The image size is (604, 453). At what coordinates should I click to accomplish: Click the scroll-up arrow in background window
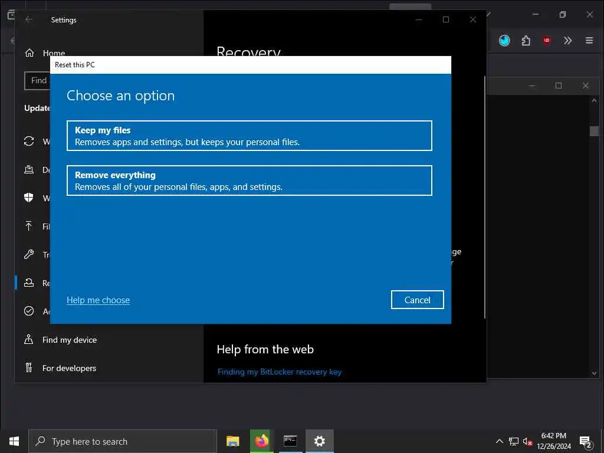(594, 100)
